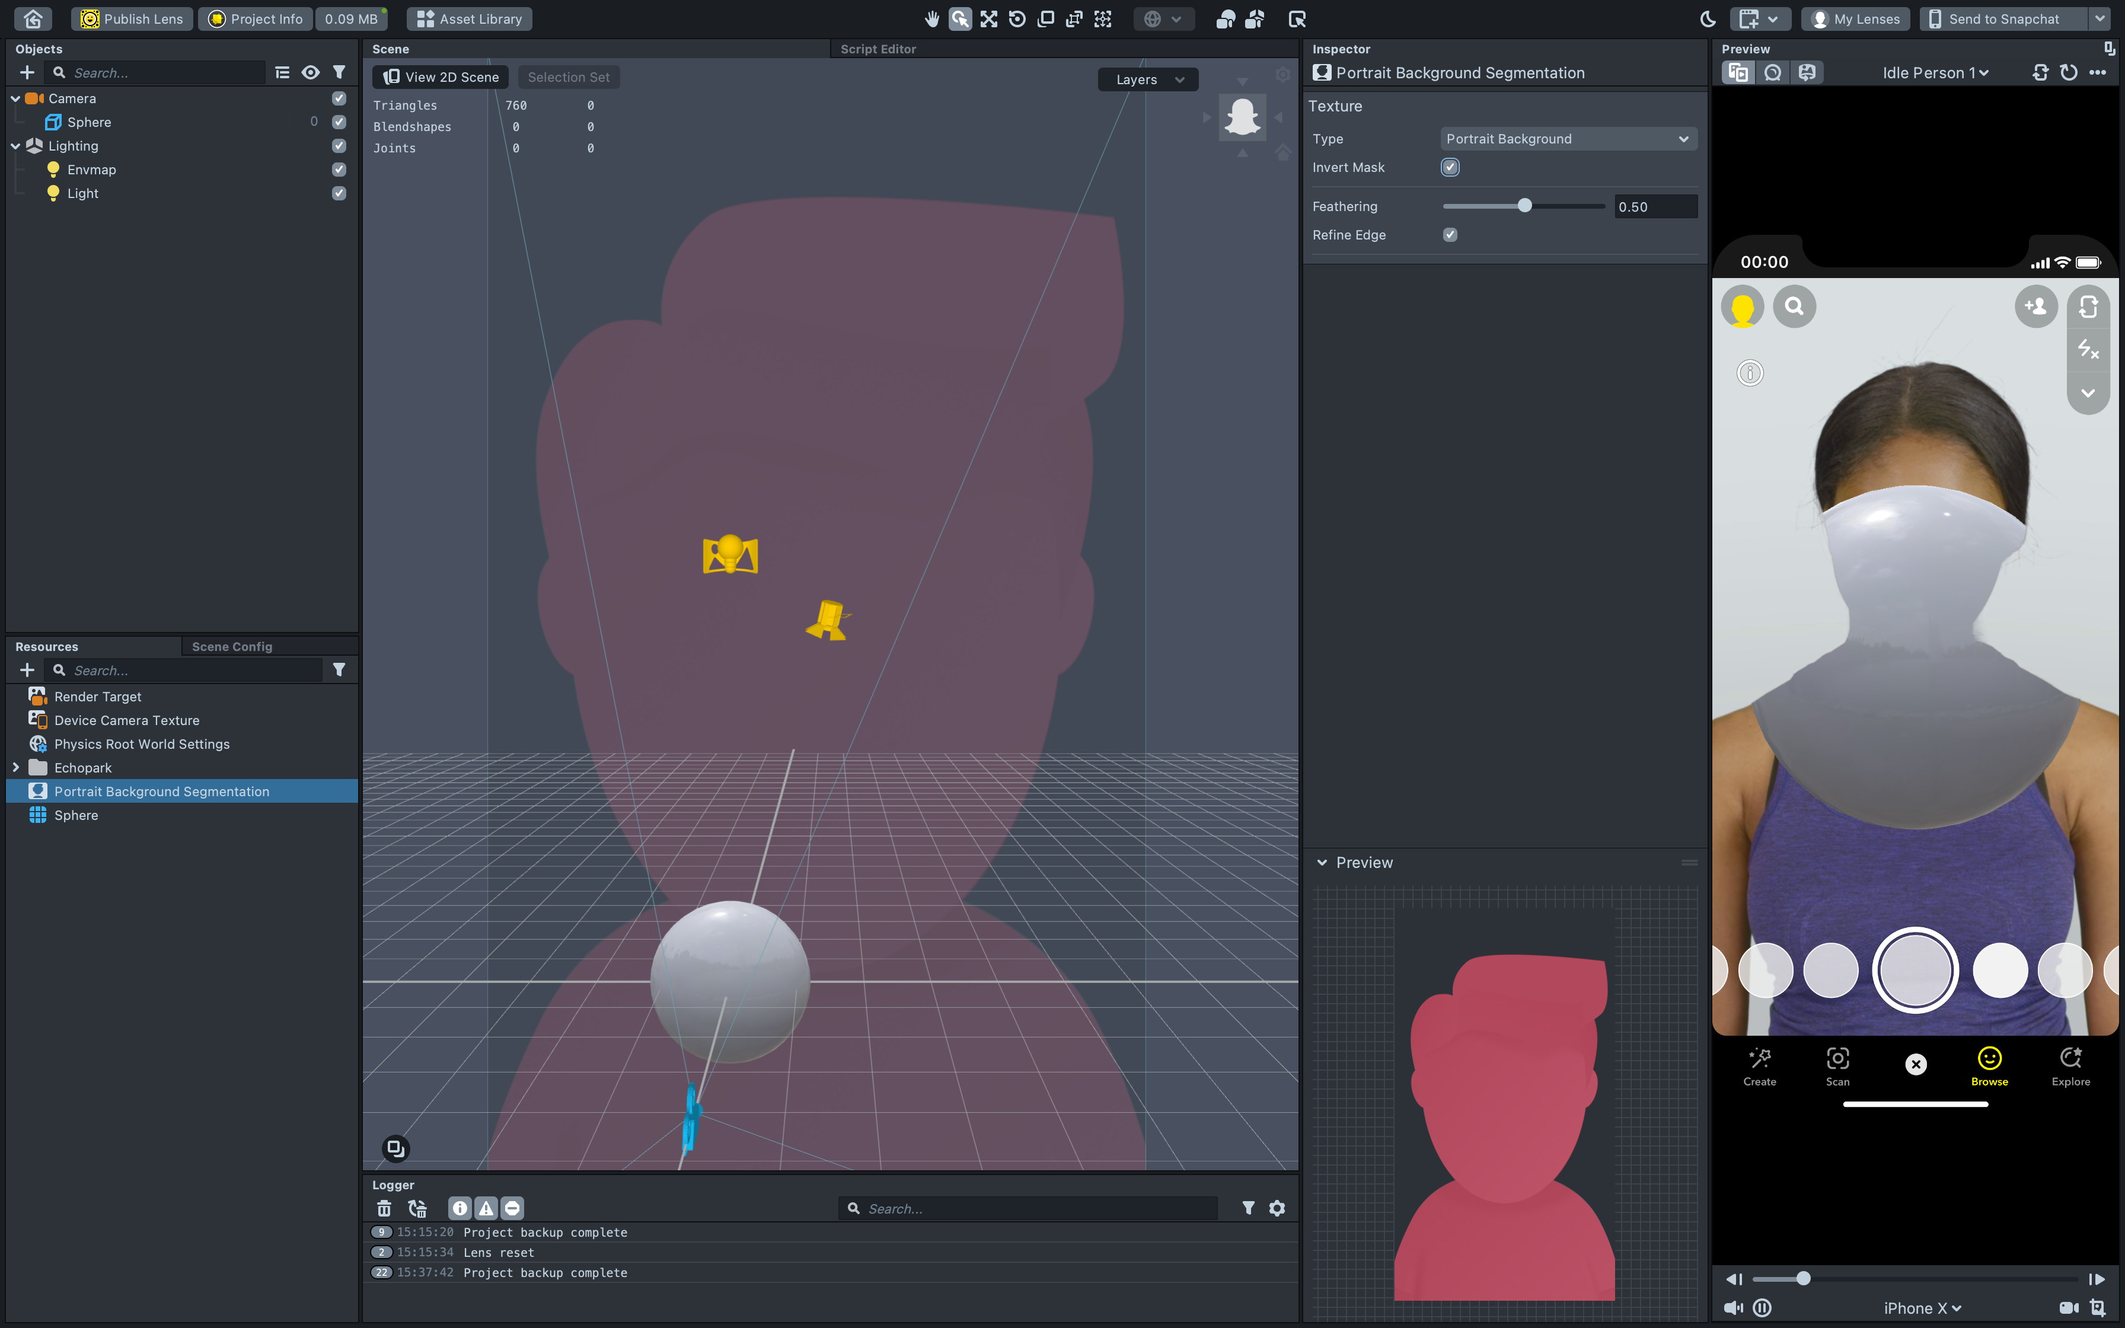Select the pan hand tool
This screenshot has width=2125, height=1328.
point(931,18)
